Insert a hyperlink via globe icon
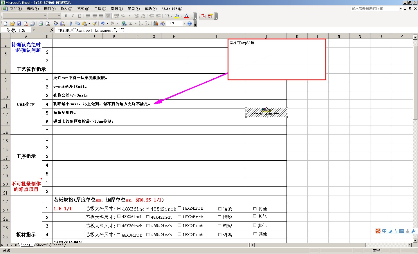Viewport: 418px width, 254px height. 124,23
